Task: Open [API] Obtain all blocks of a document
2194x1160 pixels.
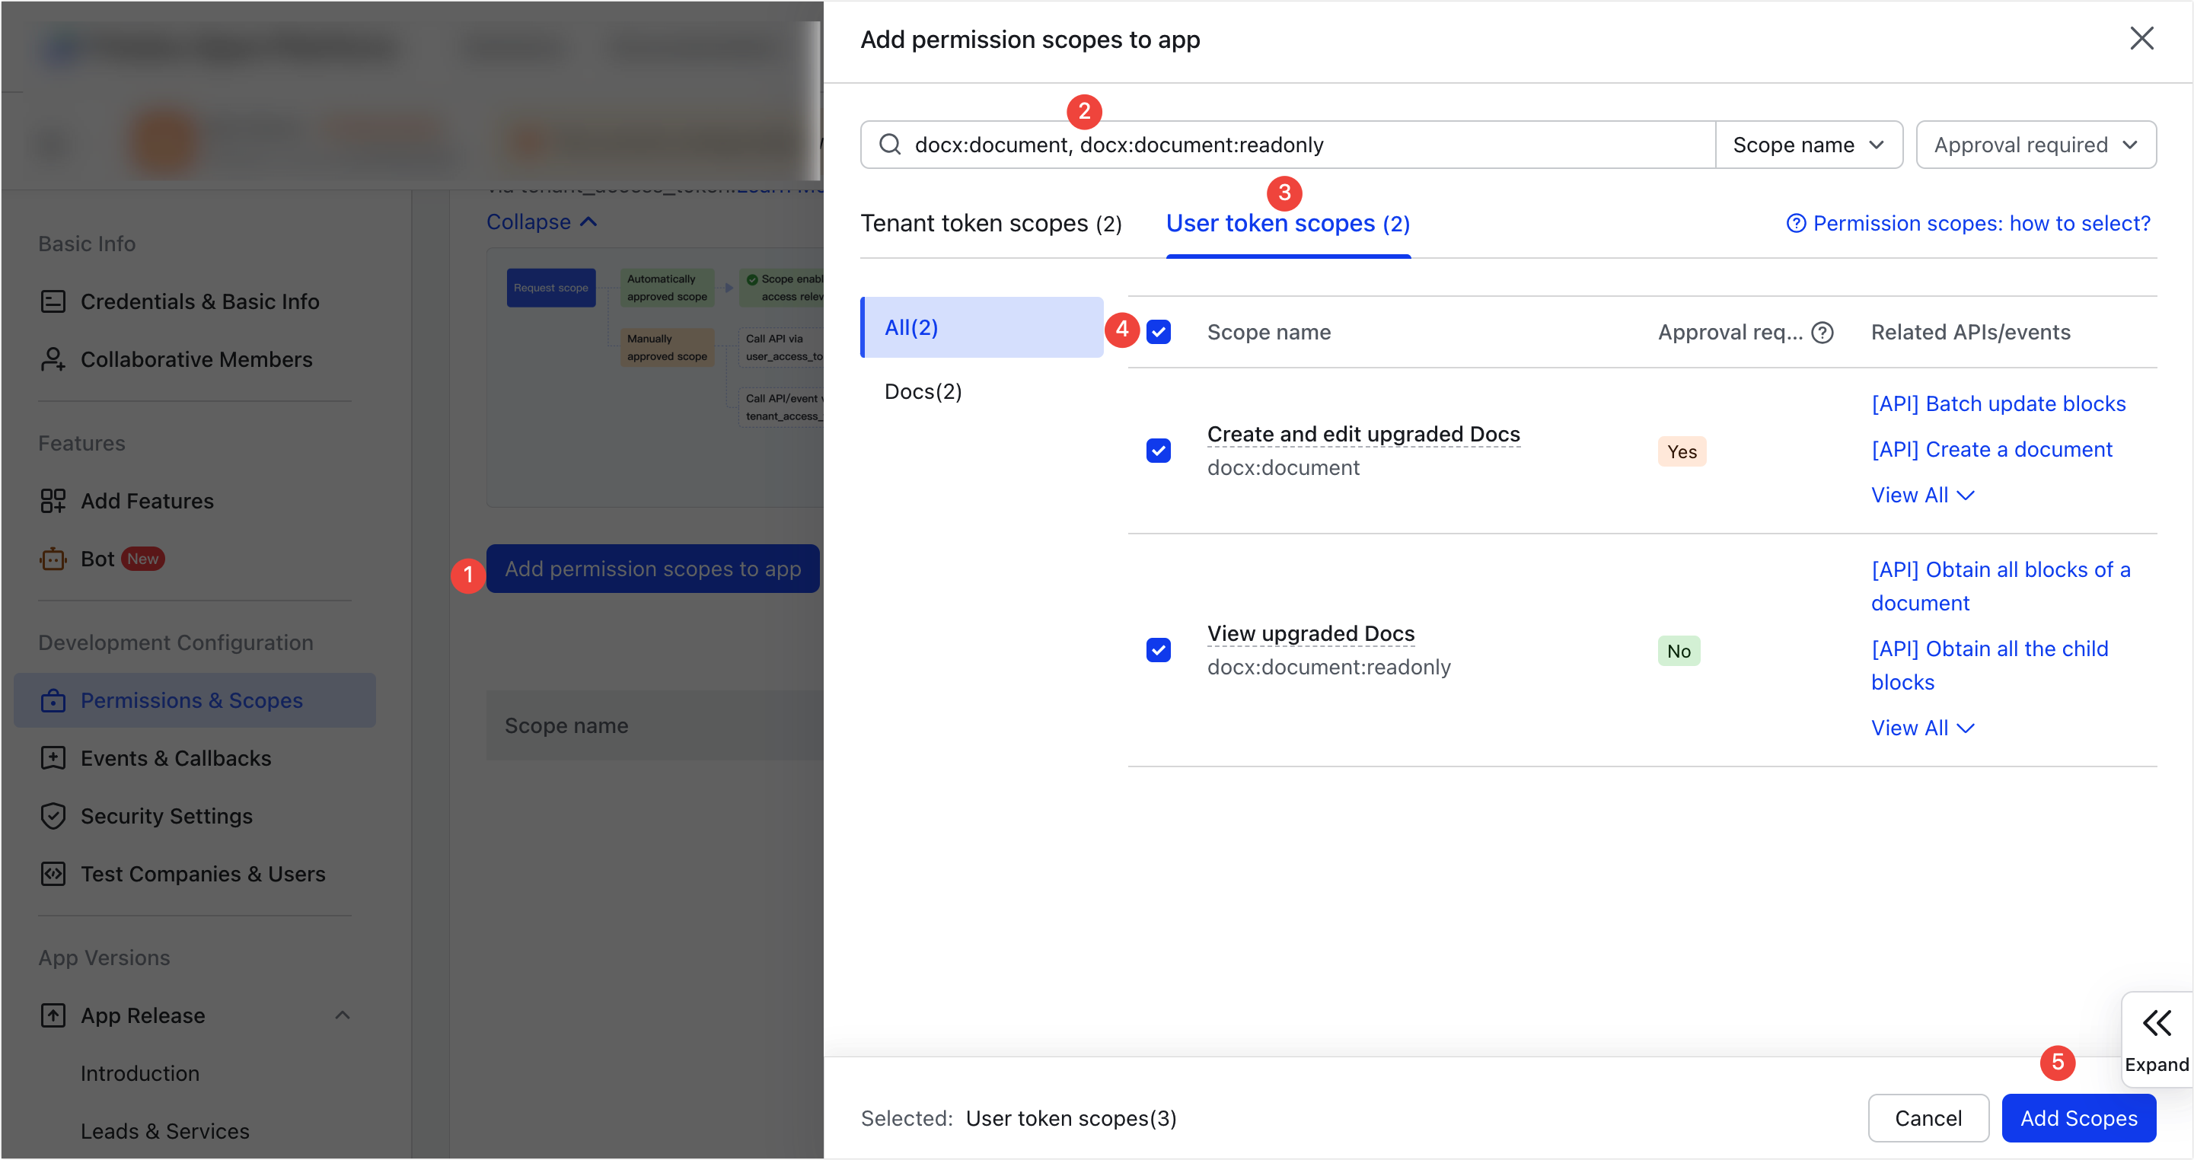Action: coord(2001,587)
